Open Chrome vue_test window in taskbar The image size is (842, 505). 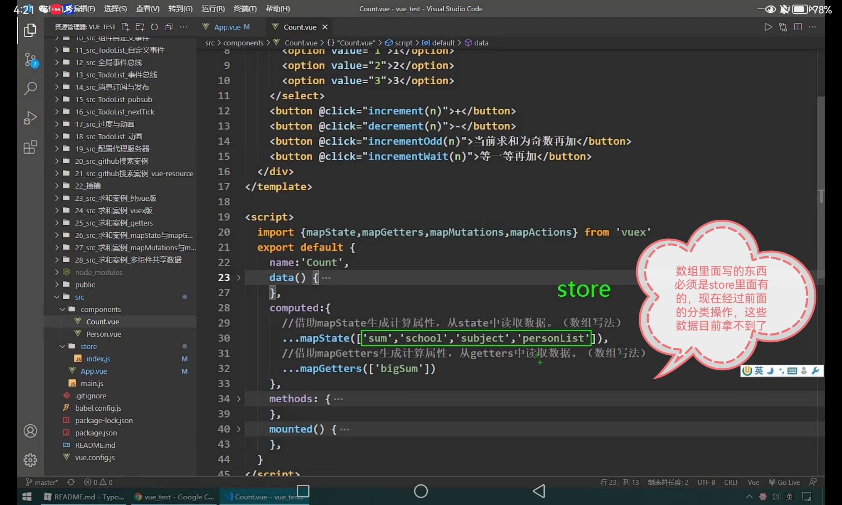[174, 497]
